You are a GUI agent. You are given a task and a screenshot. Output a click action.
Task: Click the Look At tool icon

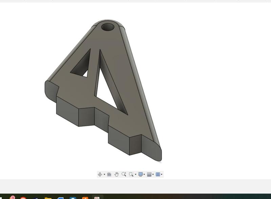coord(109,174)
